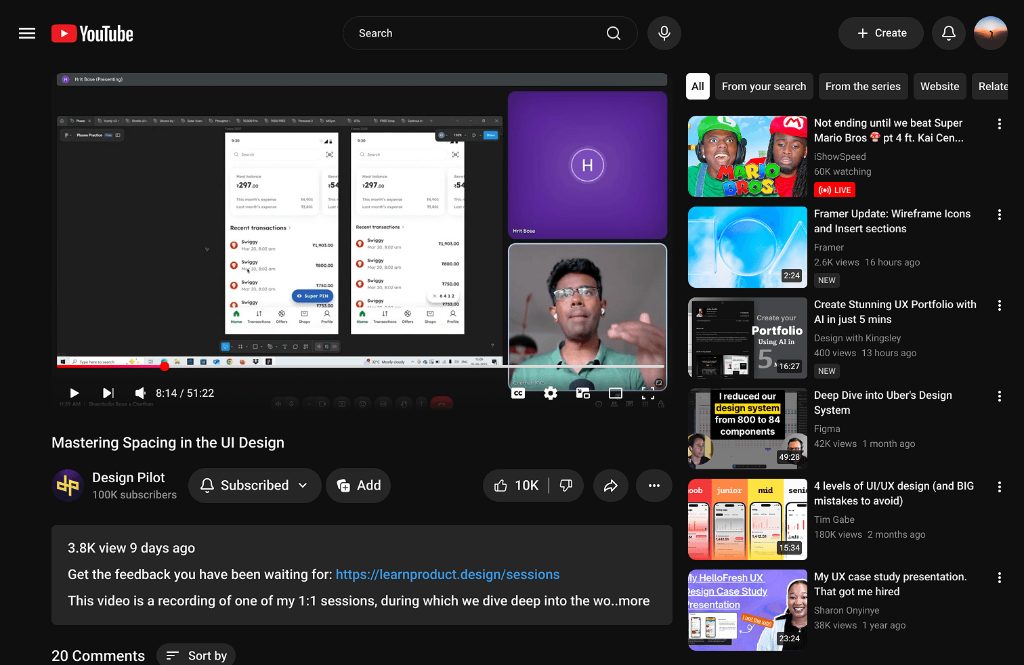Click the Create button
The height and width of the screenshot is (665, 1024).
click(881, 33)
